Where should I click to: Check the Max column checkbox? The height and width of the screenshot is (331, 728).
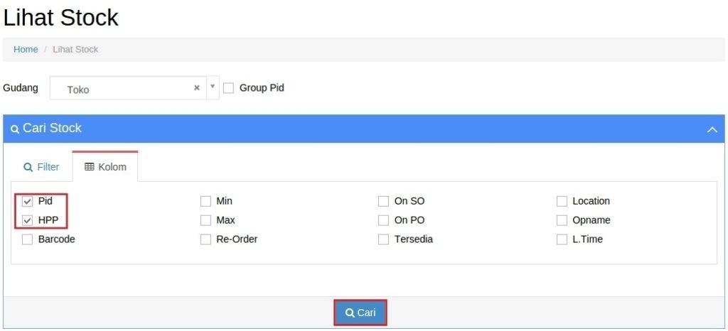(x=205, y=221)
